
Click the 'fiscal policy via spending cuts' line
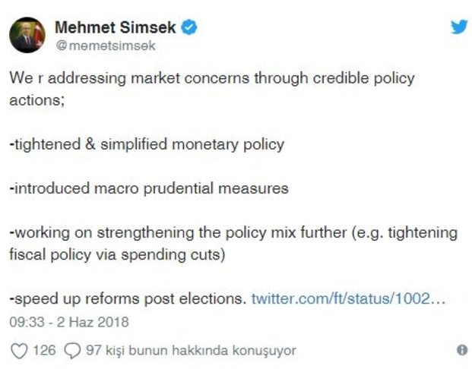(x=117, y=254)
